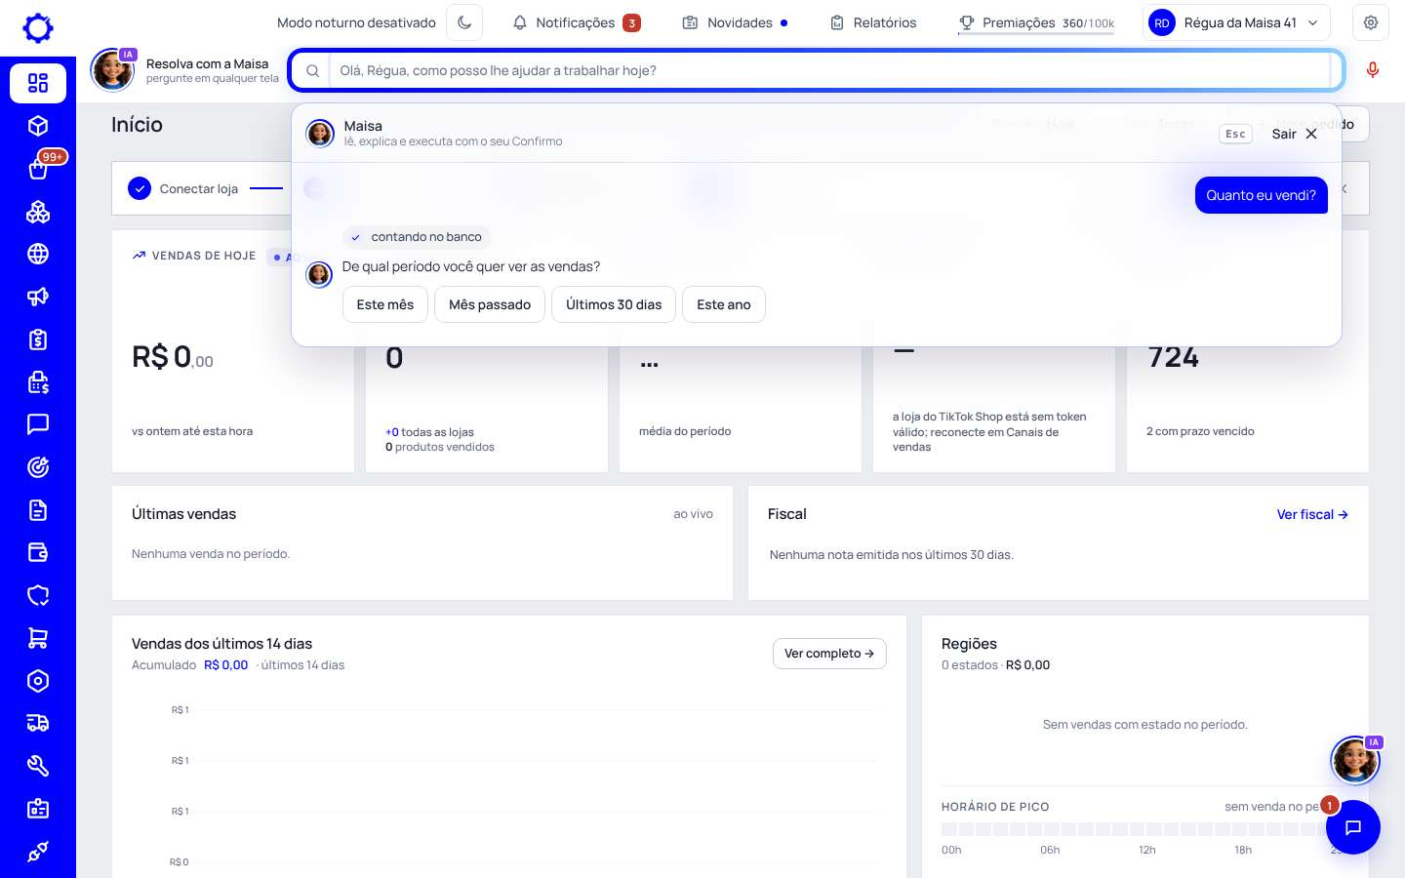Open the shopping cart icon in sidebar

(x=38, y=638)
